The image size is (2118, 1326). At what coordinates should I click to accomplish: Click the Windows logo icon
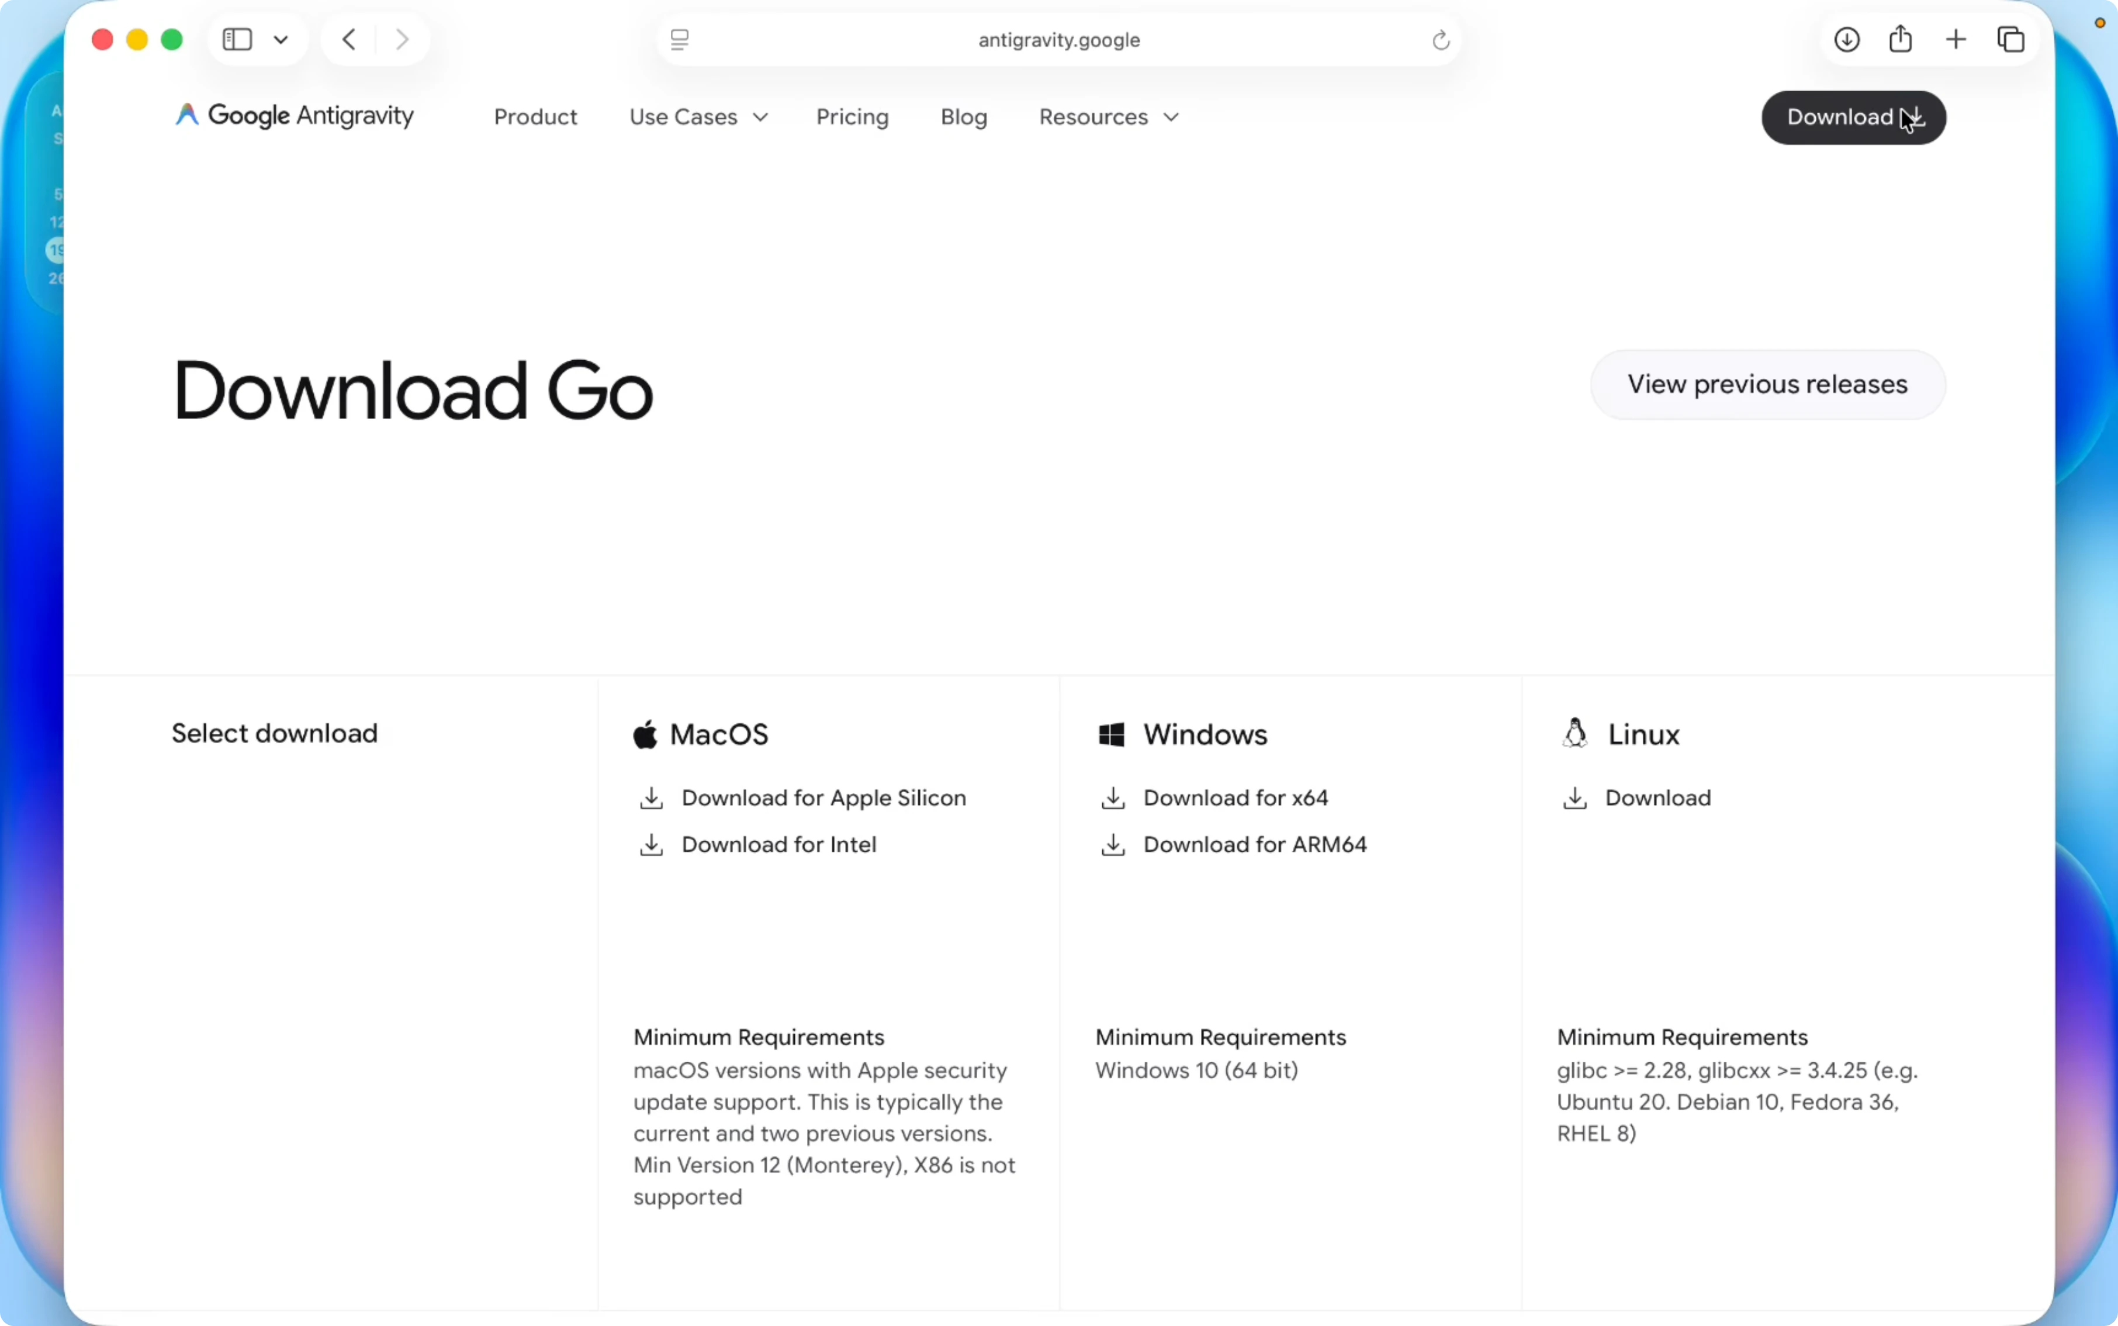coord(1112,735)
